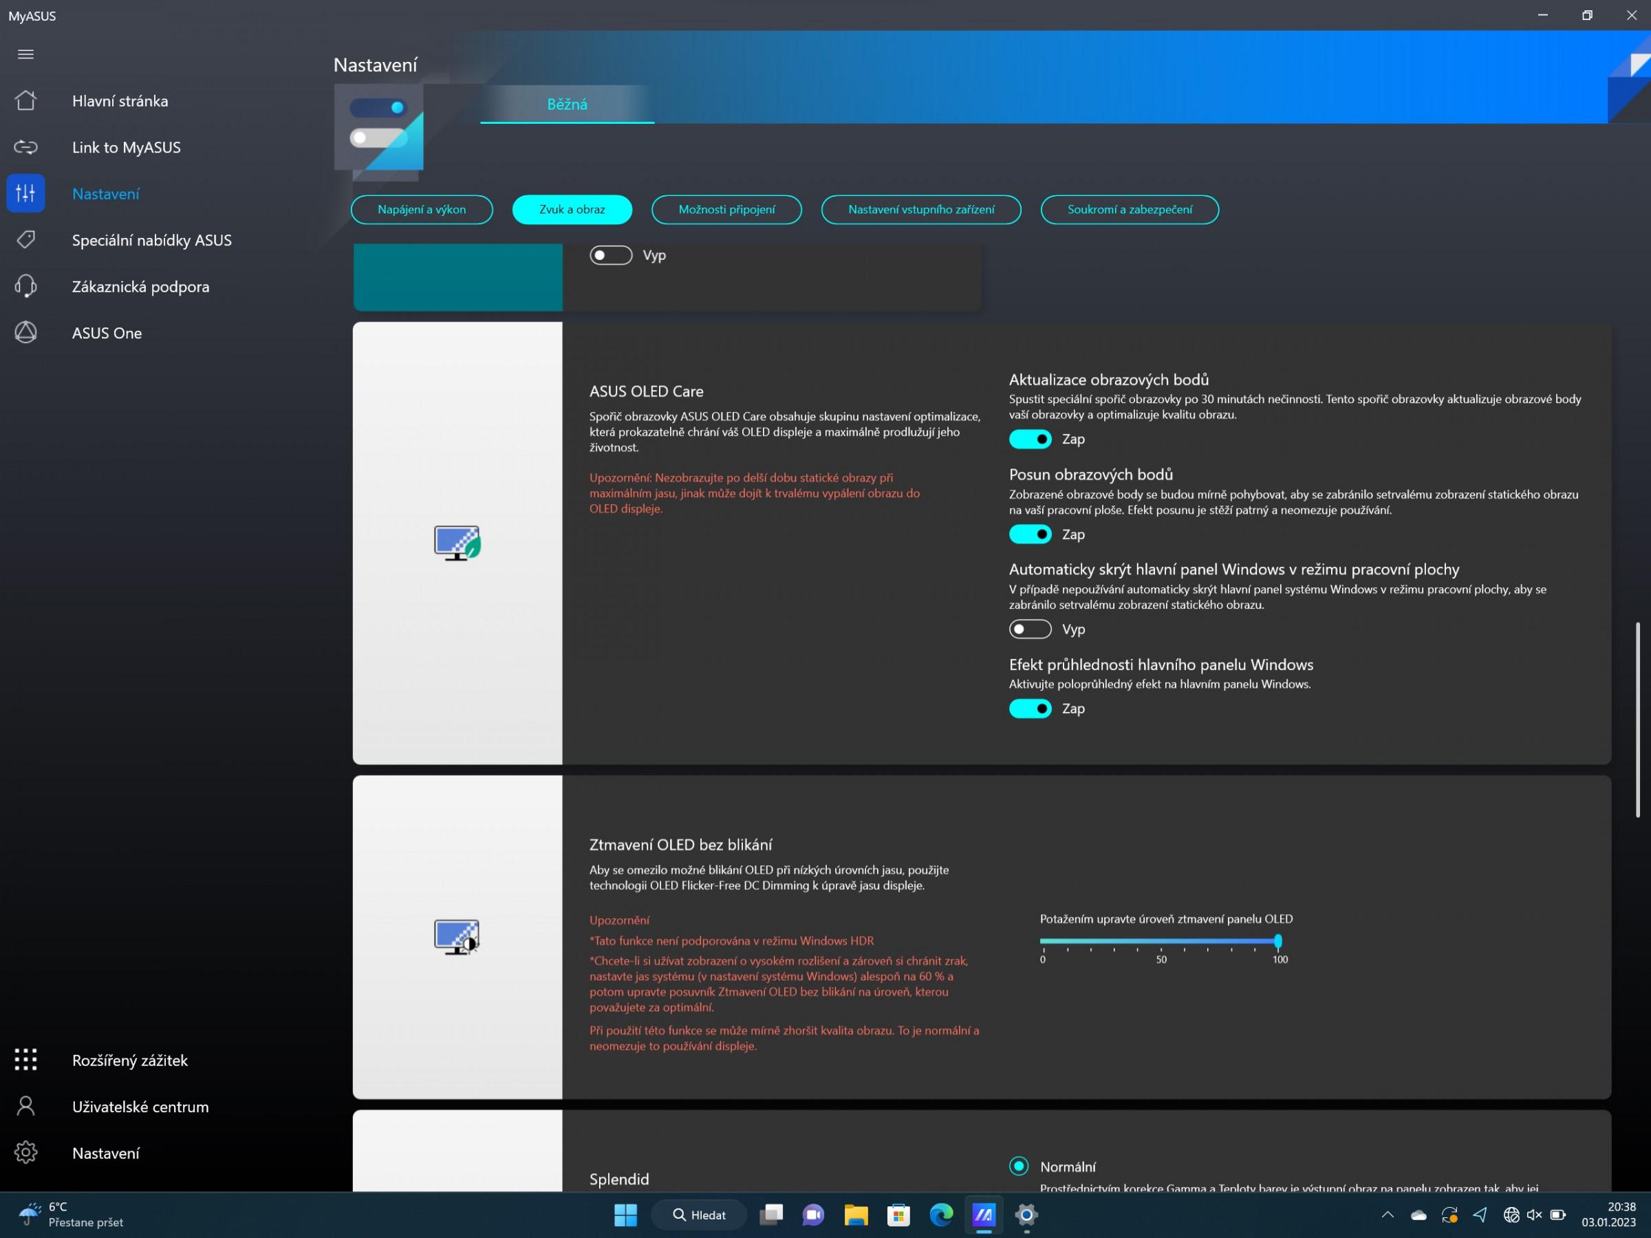The height and width of the screenshot is (1238, 1651).
Task: Select Normální radio button in Splendid
Action: 1019,1166
